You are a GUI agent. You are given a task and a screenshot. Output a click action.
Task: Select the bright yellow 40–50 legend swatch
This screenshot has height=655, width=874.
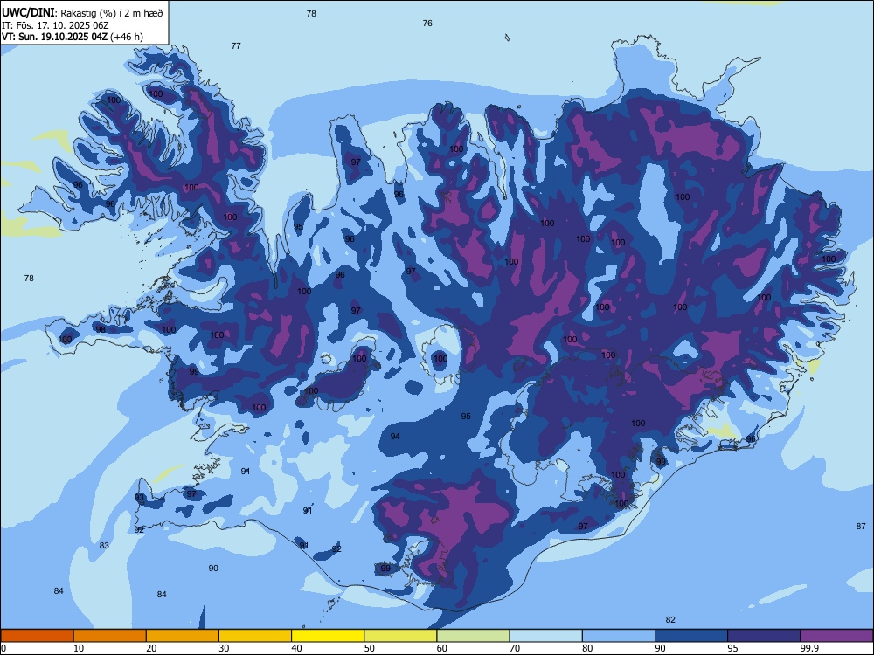tap(328, 636)
